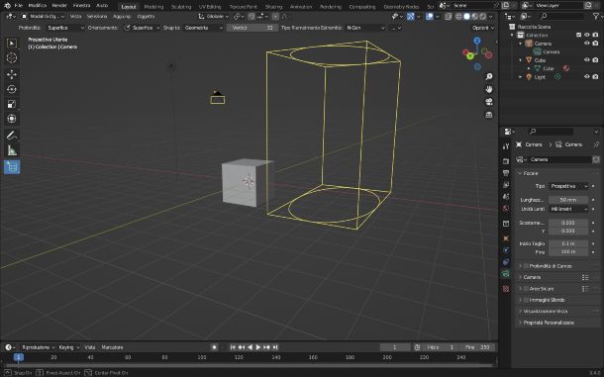Enable Immagini Sfondo checkbox
The height and width of the screenshot is (377, 604).
(526, 300)
